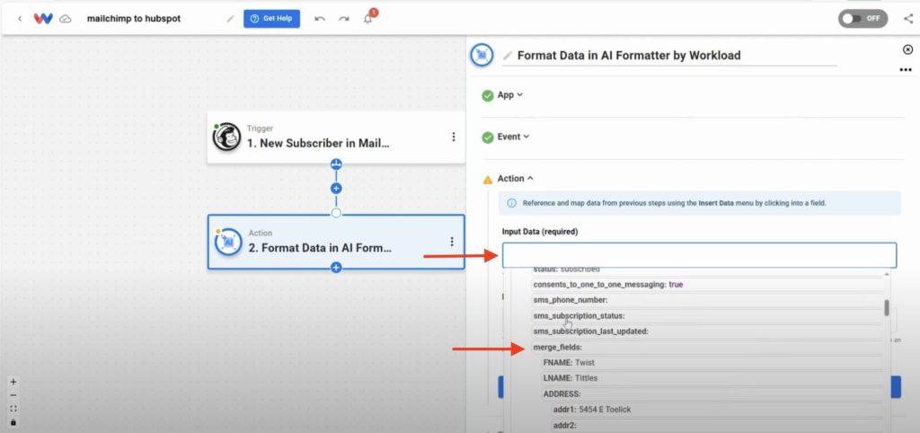Edit workflow name with pencil icon
The image size is (920, 433).
coord(230,19)
